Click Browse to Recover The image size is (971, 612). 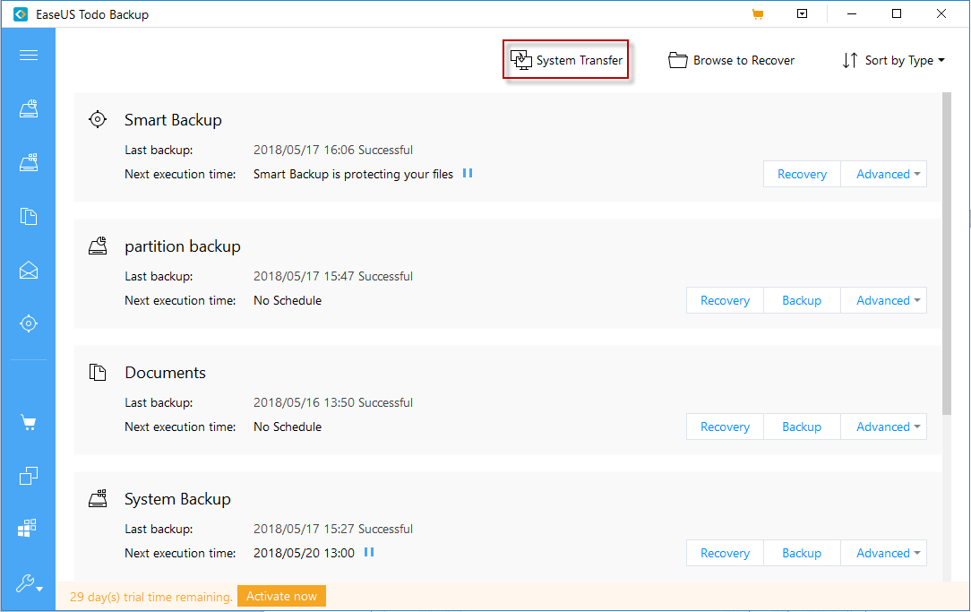tap(731, 60)
